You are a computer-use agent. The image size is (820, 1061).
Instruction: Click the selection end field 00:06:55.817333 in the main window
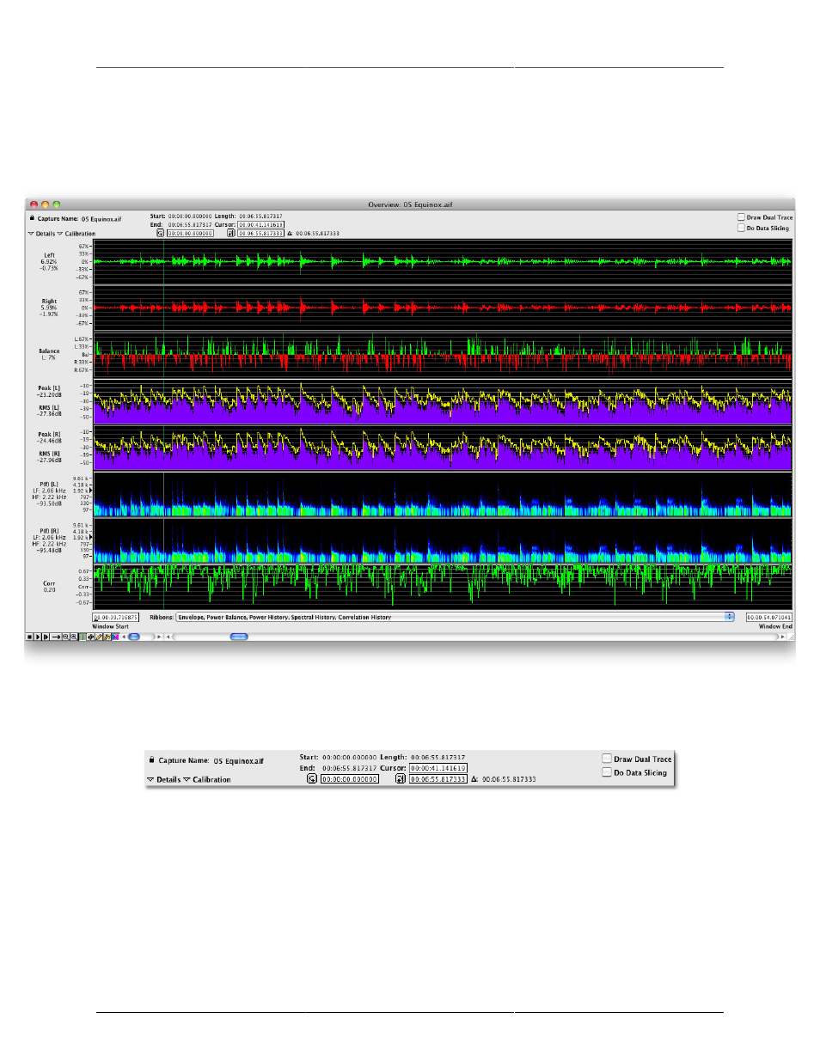point(260,233)
